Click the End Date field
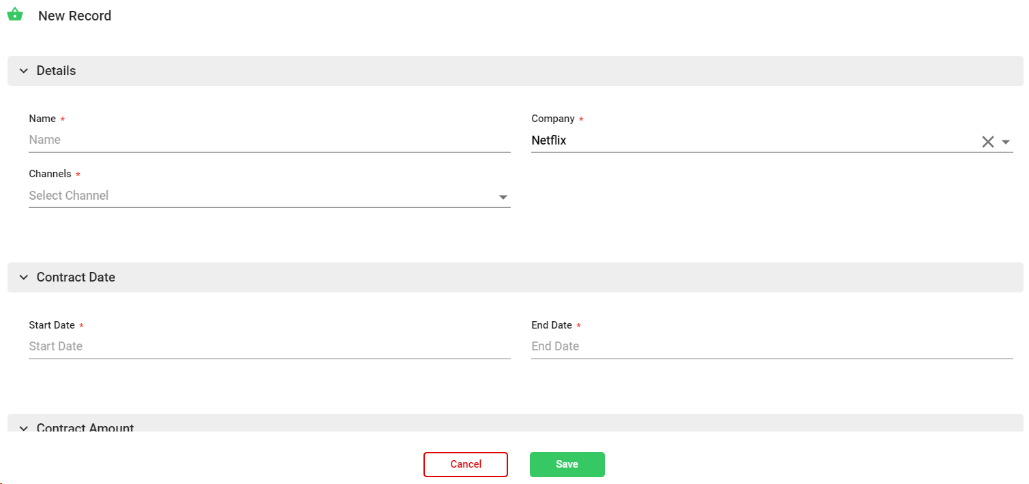The width and height of the screenshot is (1029, 484). point(772,346)
